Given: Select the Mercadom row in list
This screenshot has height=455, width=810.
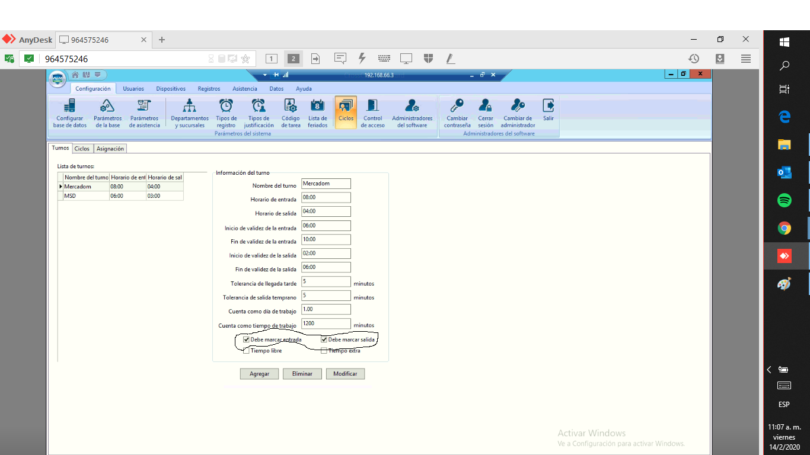Looking at the screenshot, I should point(120,187).
